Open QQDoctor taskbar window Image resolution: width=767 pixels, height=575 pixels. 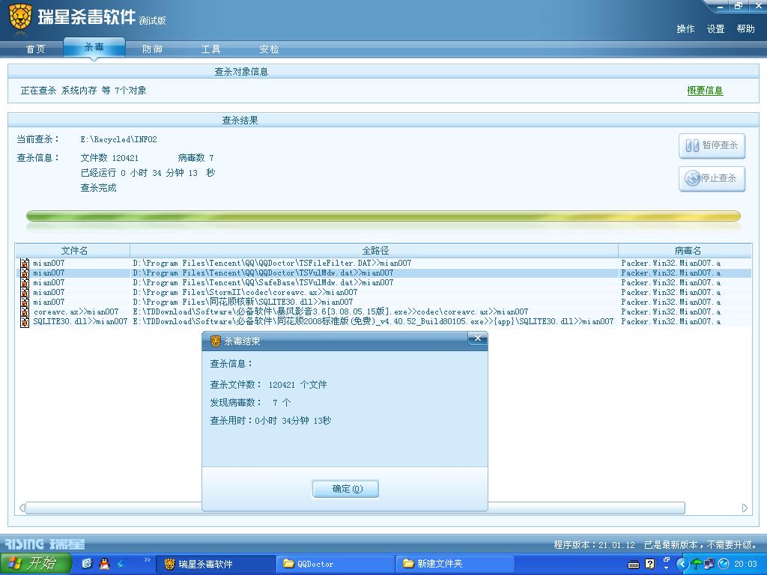pyautogui.click(x=335, y=565)
